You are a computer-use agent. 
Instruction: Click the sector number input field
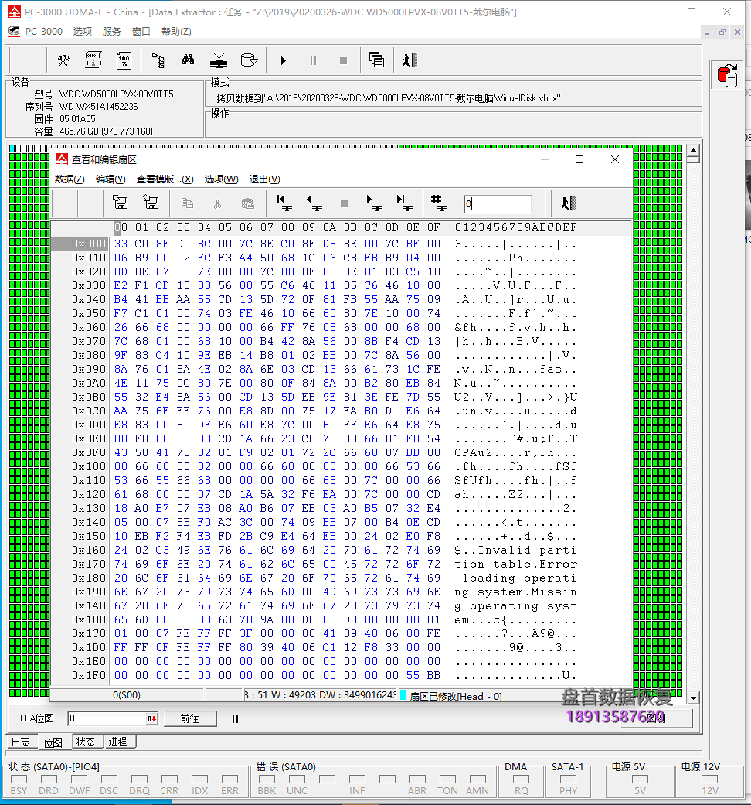coord(497,204)
